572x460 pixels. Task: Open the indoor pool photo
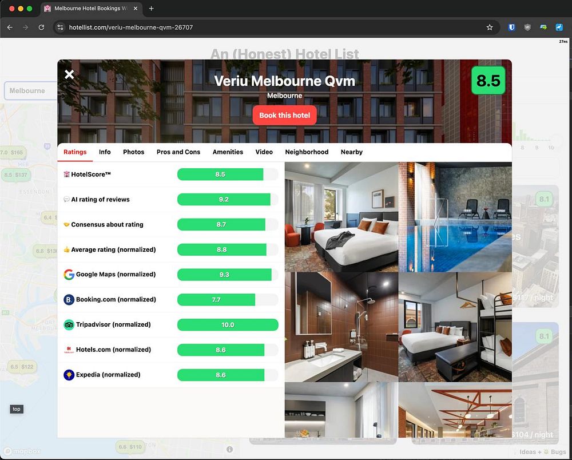tap(455, 217)
